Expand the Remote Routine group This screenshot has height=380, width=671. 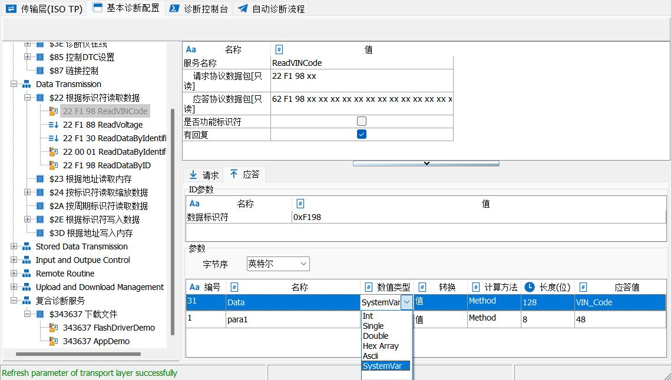(x=14, y=274)
